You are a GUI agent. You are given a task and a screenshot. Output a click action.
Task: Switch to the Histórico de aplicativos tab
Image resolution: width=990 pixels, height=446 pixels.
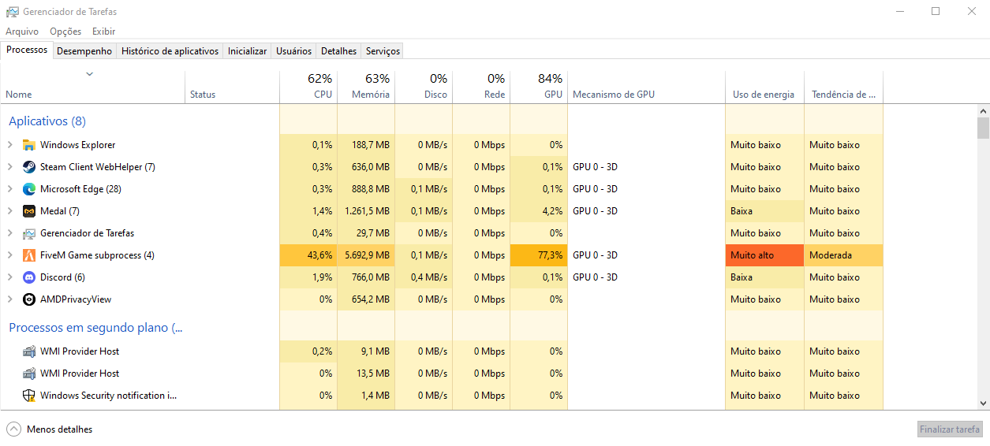(x=170, y=51)
